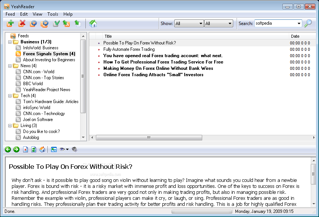Select the Autoblog feed
The image size is (319, 217).
point(31,137)
